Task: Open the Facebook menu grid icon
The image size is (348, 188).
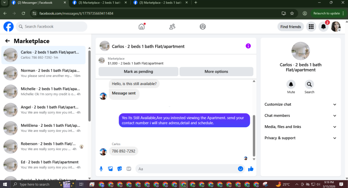Action: [x=311, y=26]
